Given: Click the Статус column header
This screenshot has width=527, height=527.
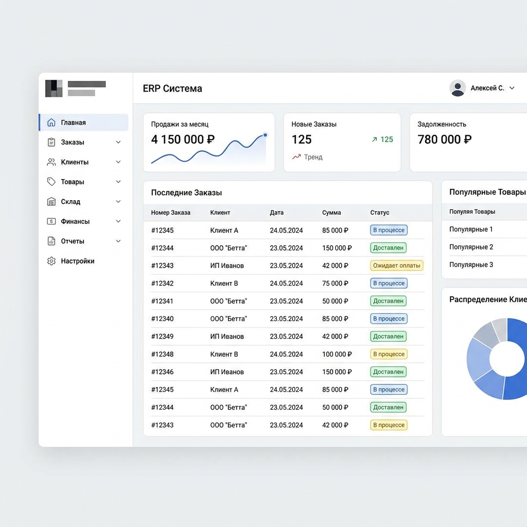Looking at the screenshot, I should [x=380, y=213].
